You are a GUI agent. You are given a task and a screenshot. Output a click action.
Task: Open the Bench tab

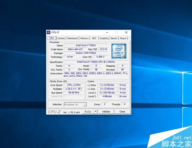pyautogui.click(x=114, y=38)
